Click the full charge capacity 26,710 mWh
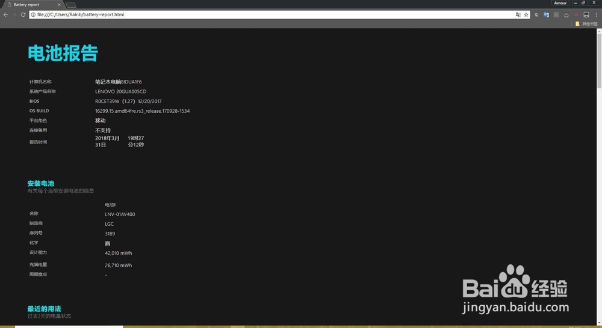This screenshot has height=328, width=602. [118, 265]
